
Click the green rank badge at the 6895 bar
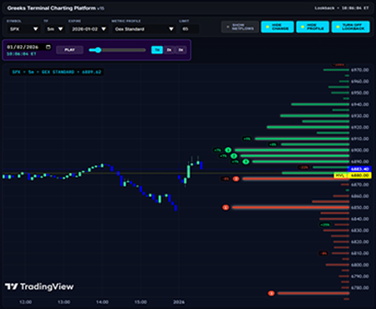234,156
